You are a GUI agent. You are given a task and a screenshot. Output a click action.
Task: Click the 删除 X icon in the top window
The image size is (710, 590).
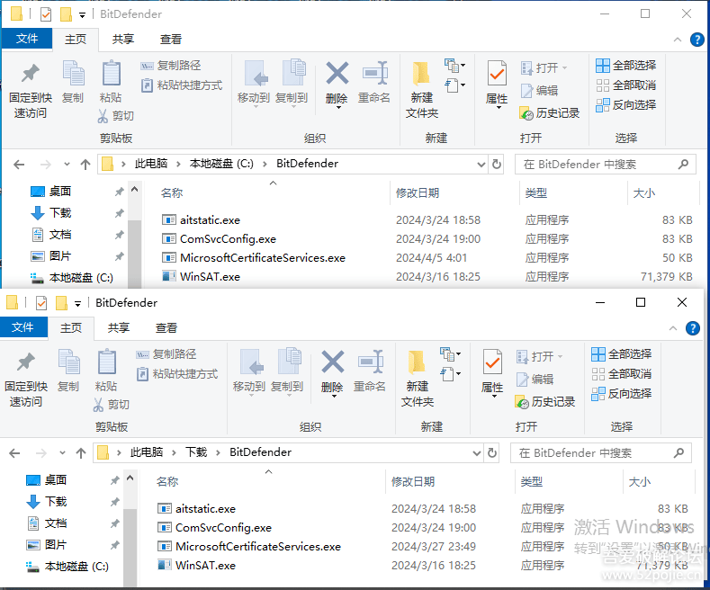(337, 74)
